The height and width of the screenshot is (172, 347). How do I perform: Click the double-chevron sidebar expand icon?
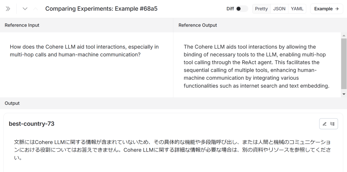pyautogui.click(x=8, y=9)
